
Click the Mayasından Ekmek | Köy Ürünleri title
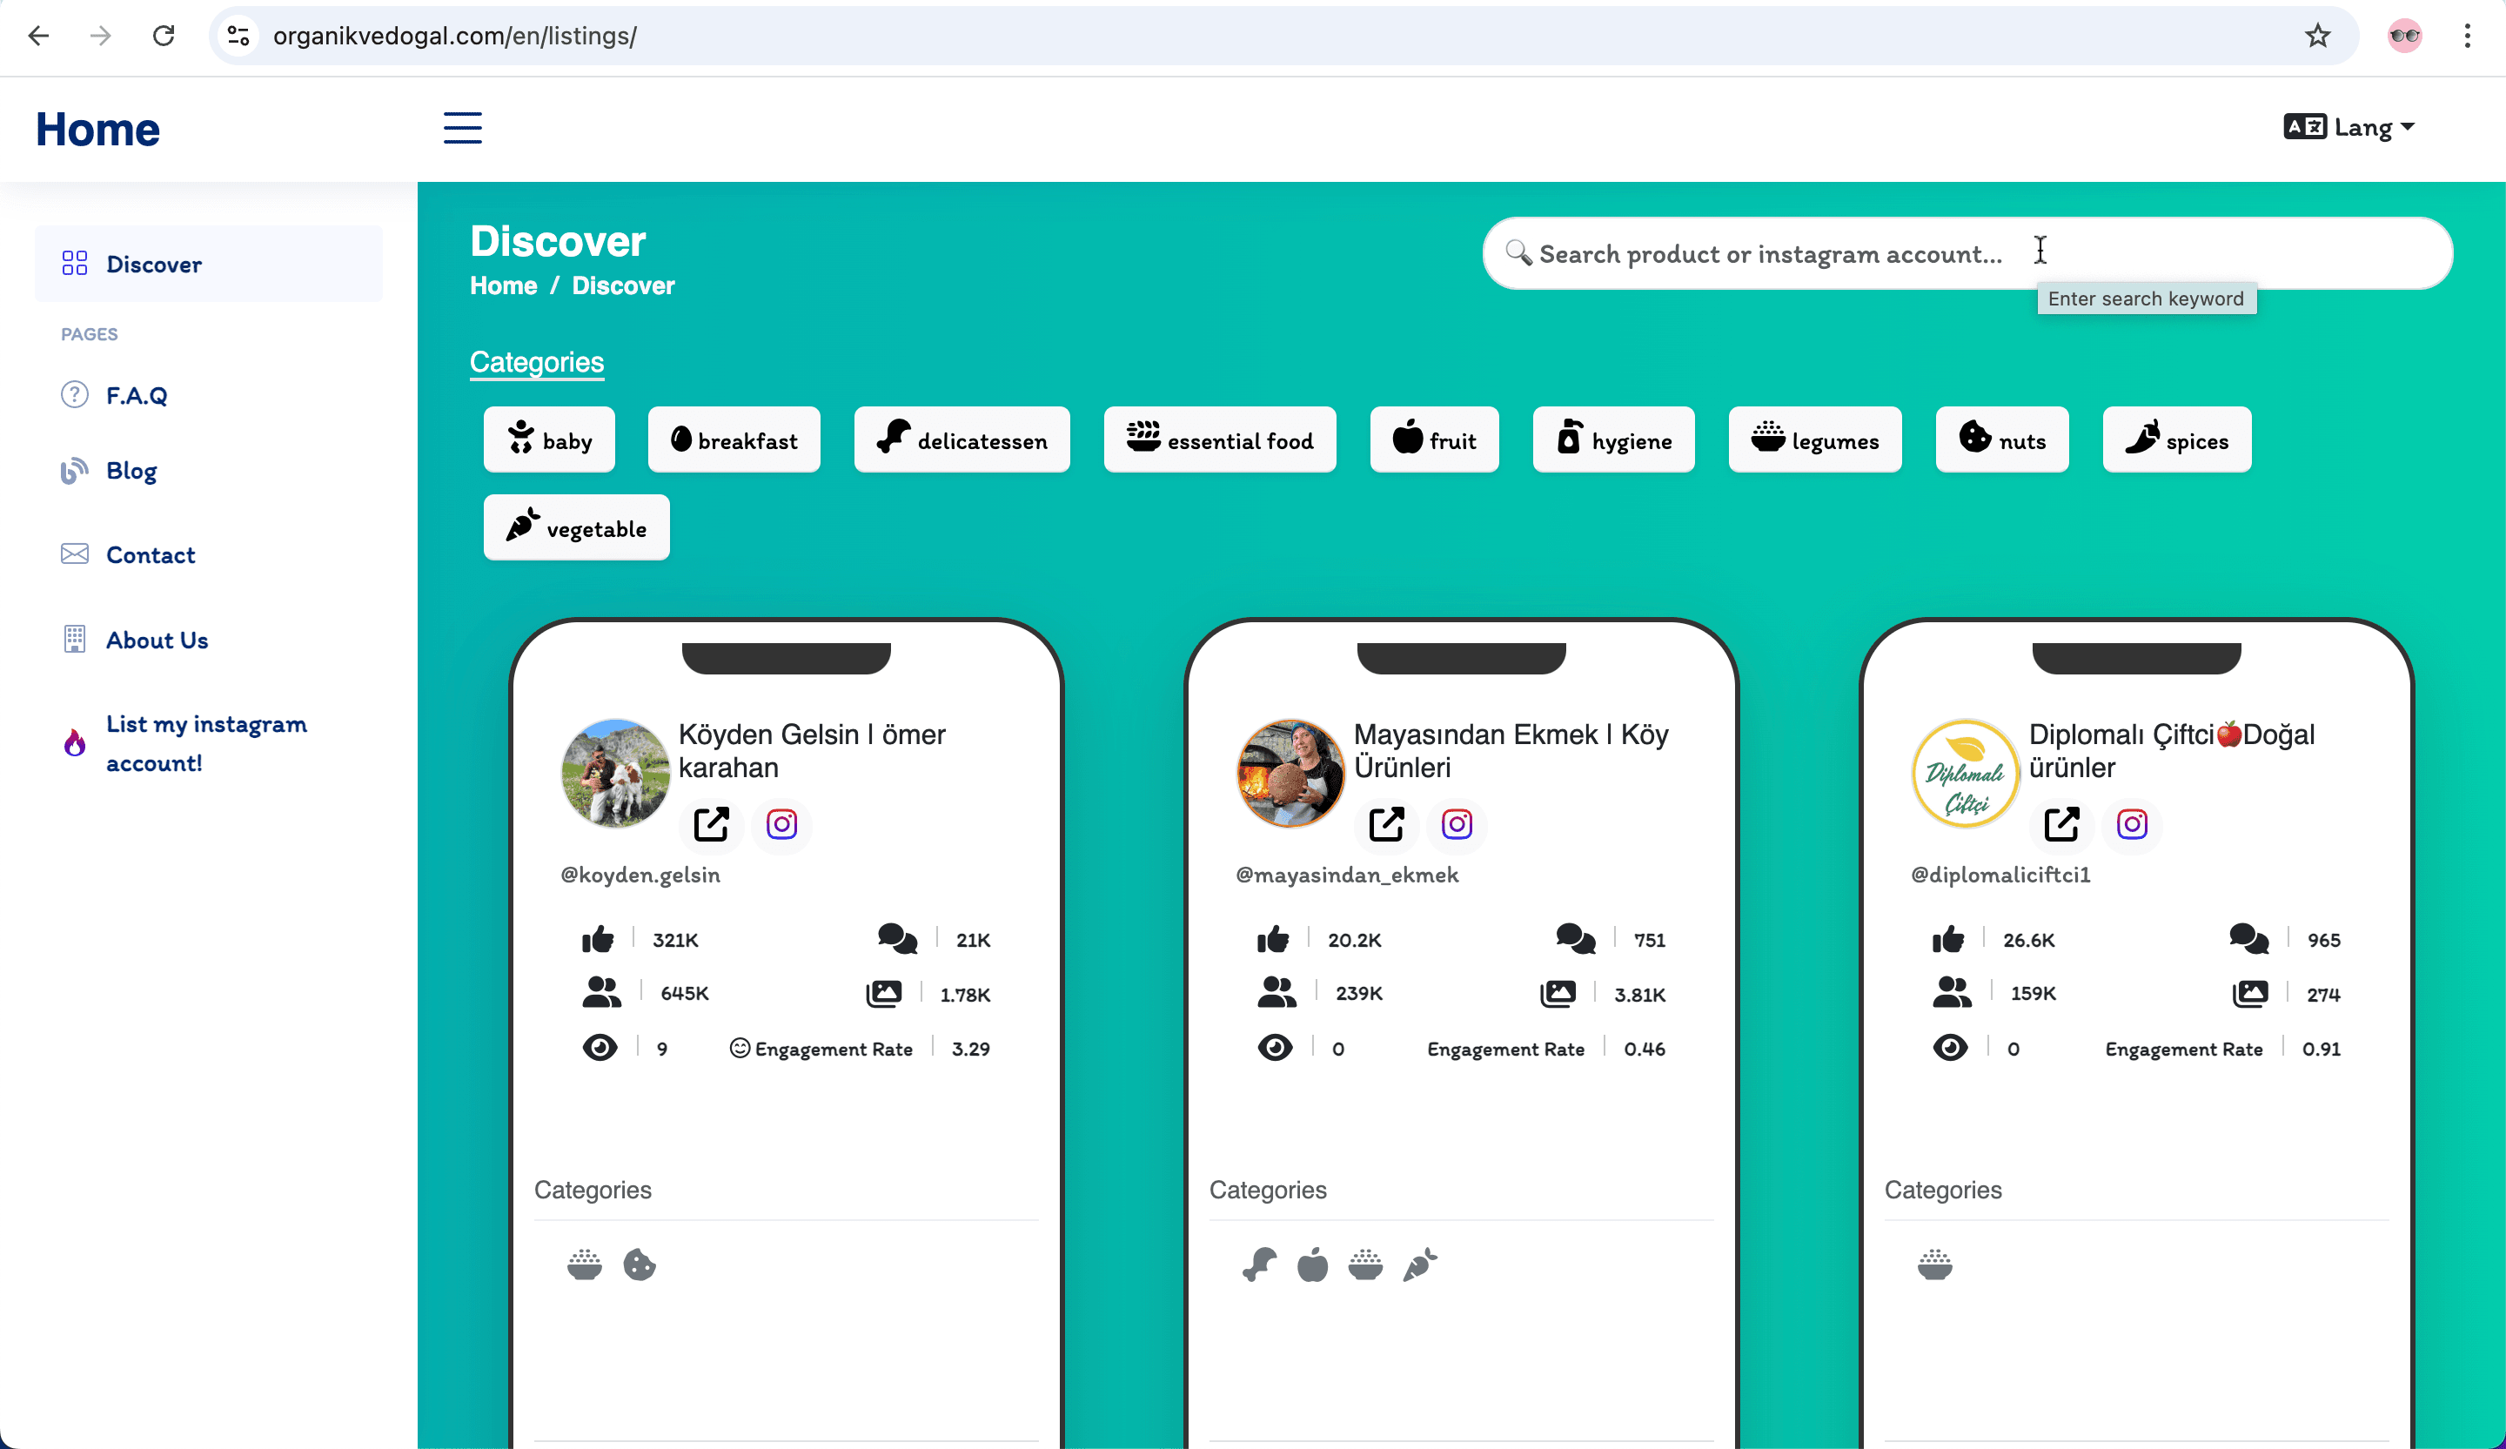coord(1511,751)
